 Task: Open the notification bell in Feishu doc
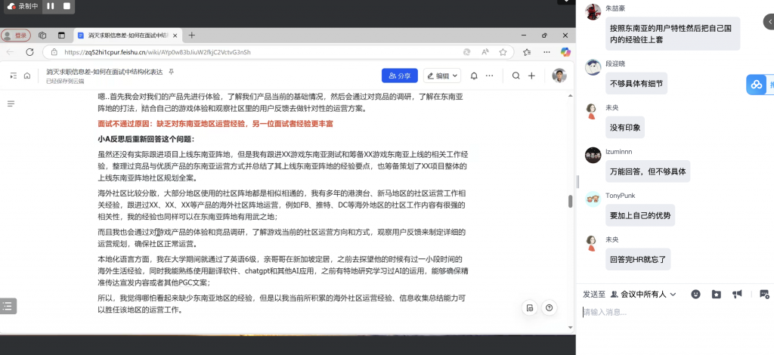tap(474, 76)
